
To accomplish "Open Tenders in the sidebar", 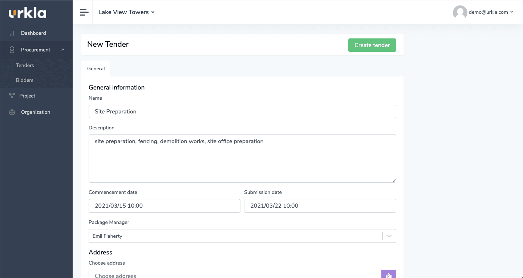I will [25, 65].
